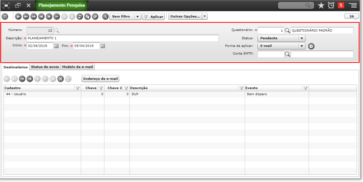Filter the Descrição column
The width and height of the screenshot is (363, 182).
[242, 88]
